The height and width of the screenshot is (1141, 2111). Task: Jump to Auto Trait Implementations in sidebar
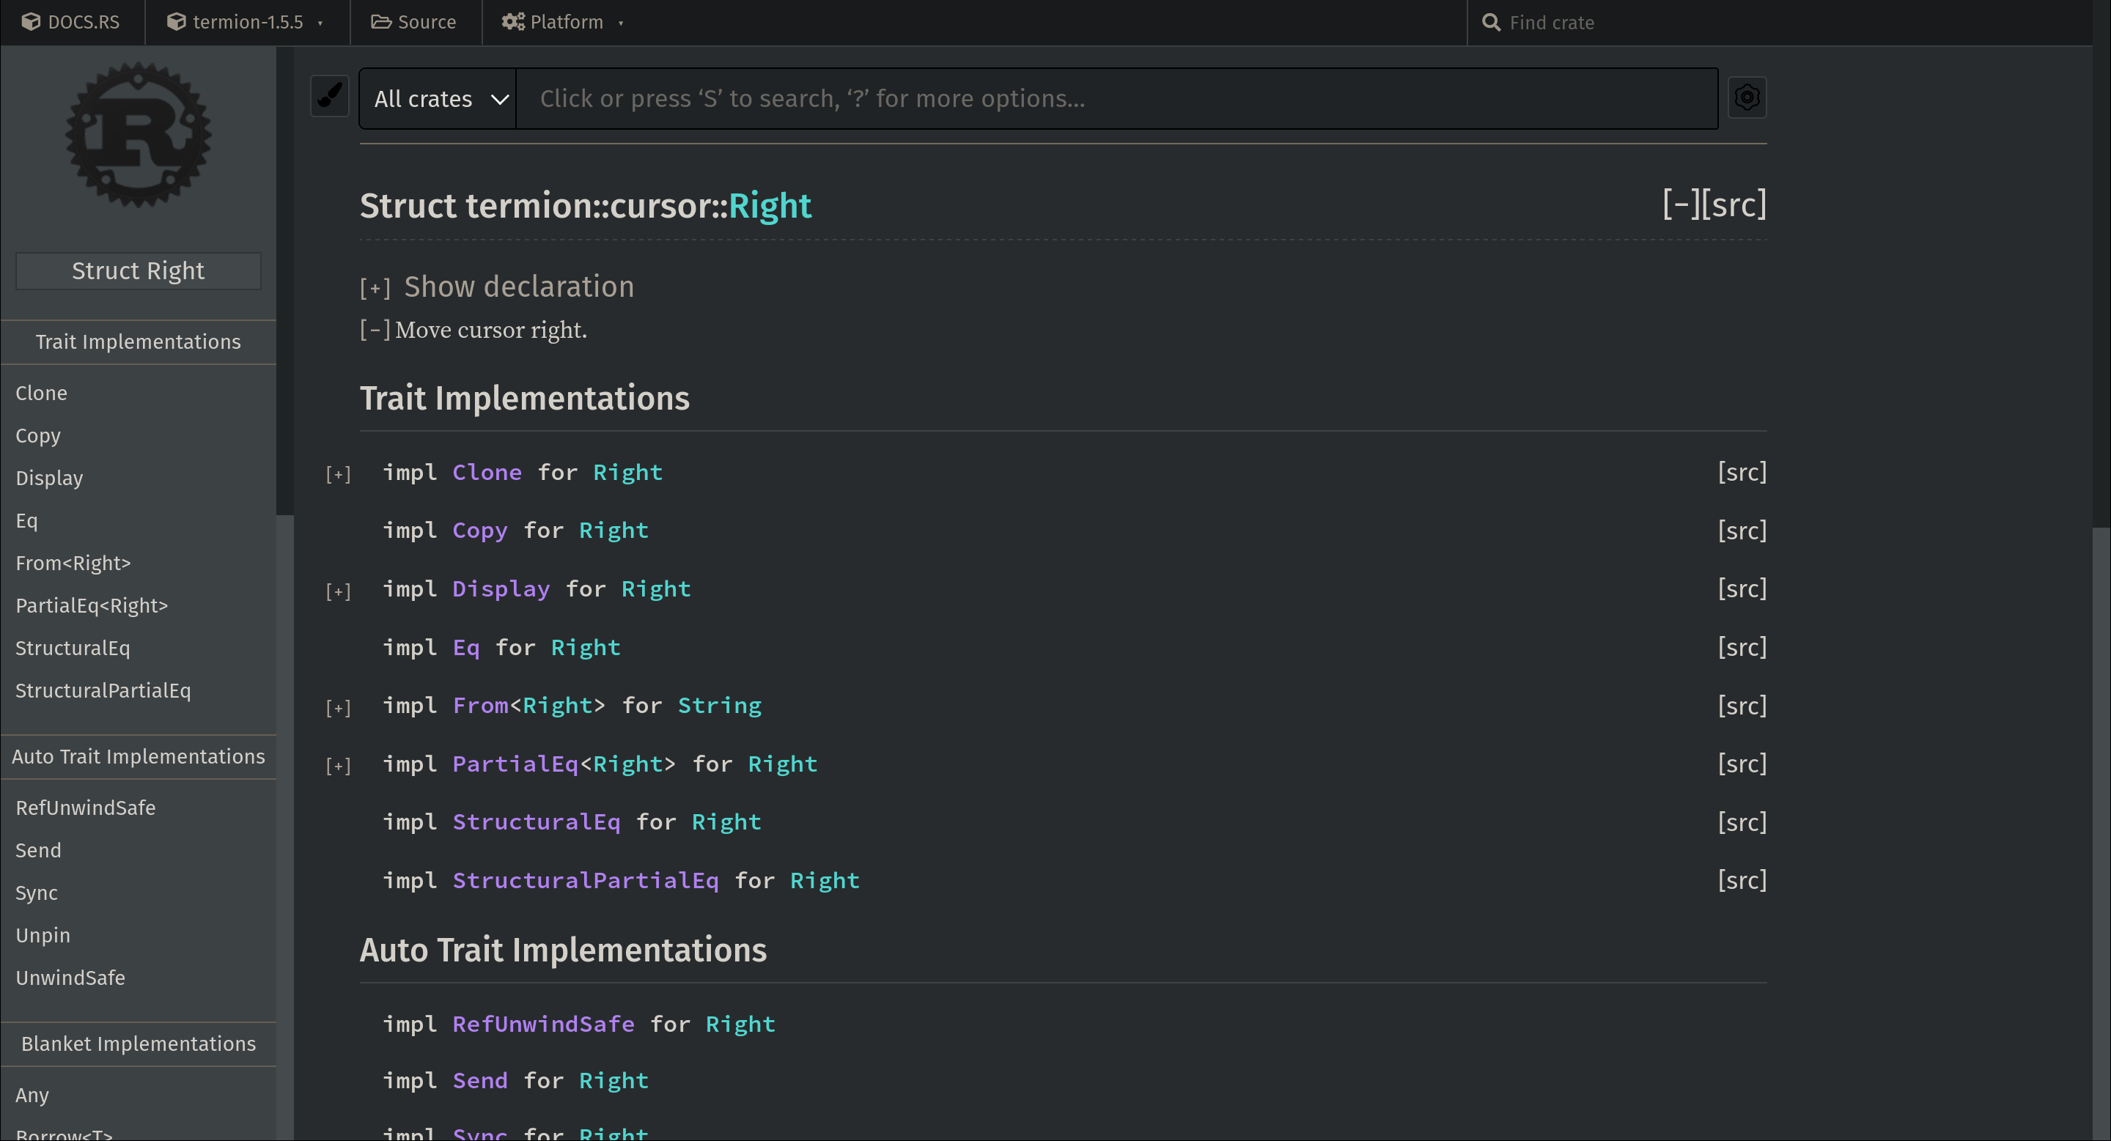[138, 756]
